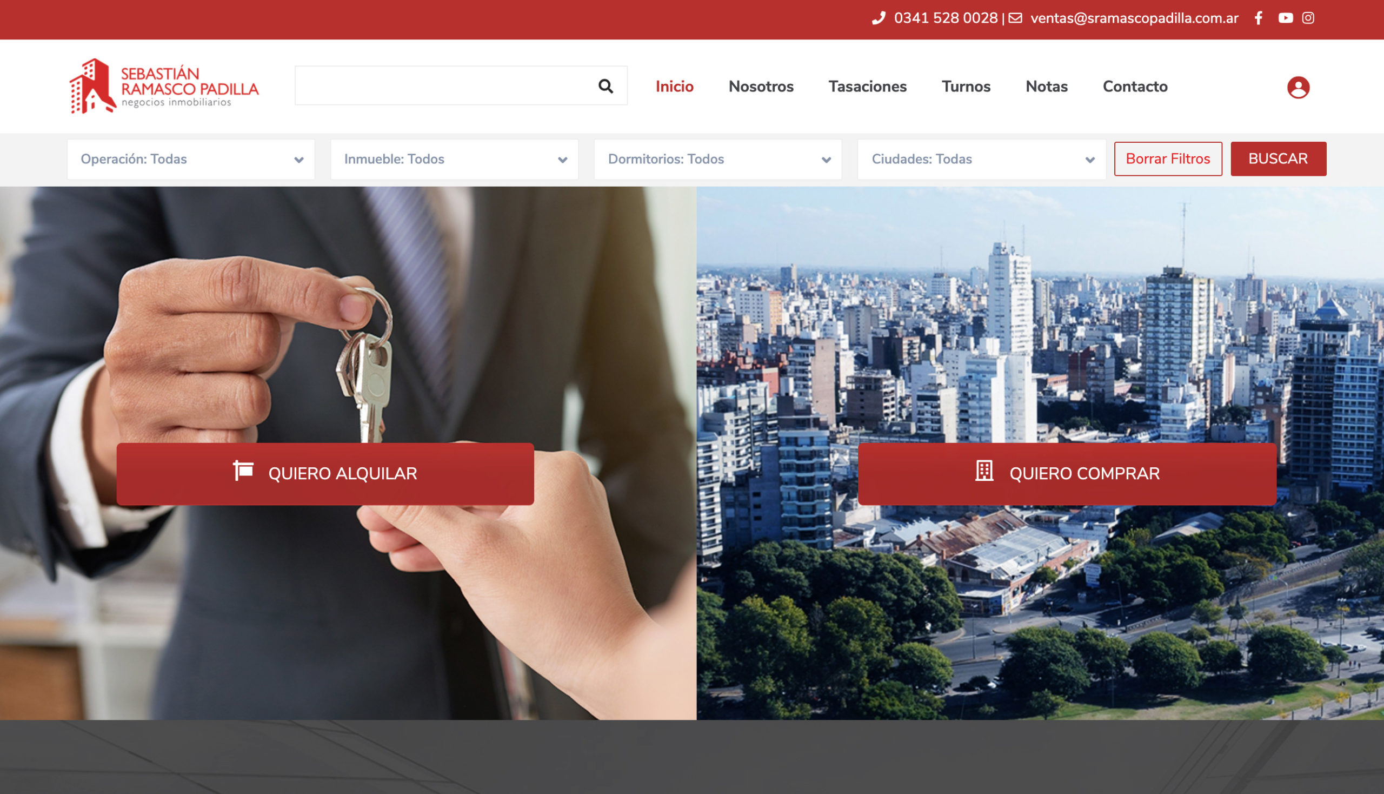Email ventas@sramascopadilla.com.ar
Image resolution: width=1384 pixels, height=794 pixels.
point(1134,18)
